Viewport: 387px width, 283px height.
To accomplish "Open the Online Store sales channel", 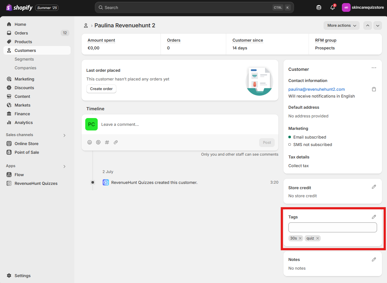I will tap(37, 144).
